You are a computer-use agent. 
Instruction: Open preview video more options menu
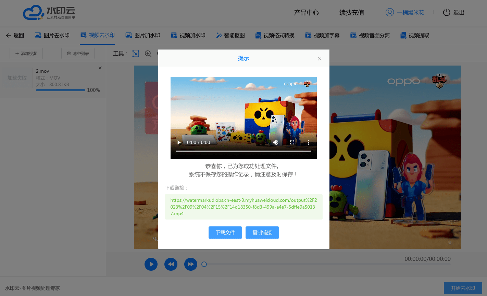point(309,142)
